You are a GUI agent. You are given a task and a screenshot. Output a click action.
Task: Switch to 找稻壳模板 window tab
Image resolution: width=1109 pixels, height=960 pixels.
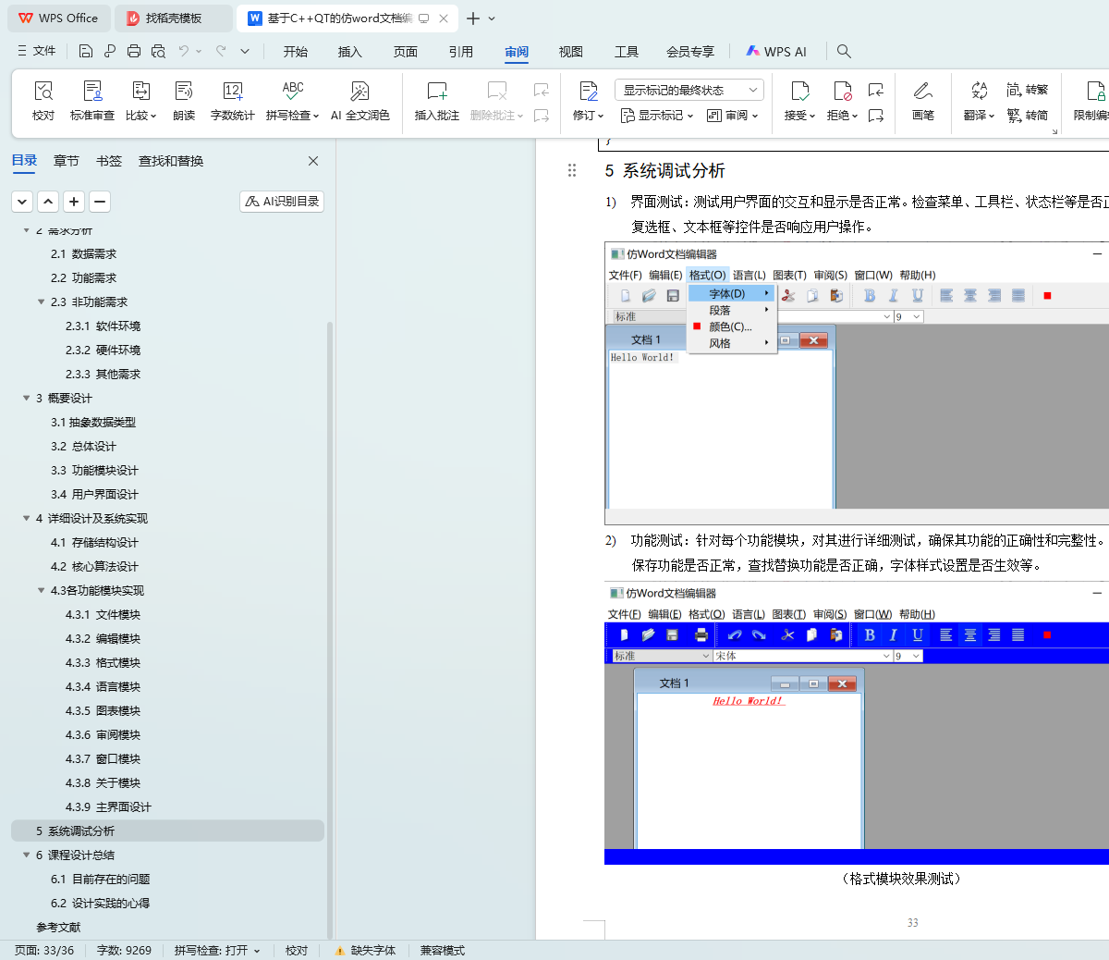[175, 18]
